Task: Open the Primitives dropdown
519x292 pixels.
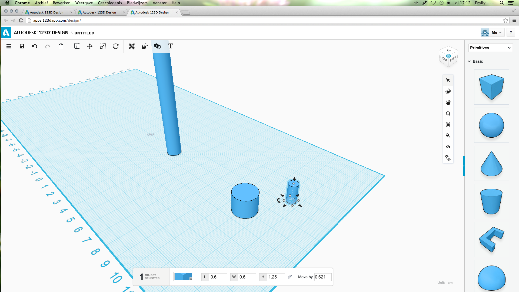Action: 490,48
